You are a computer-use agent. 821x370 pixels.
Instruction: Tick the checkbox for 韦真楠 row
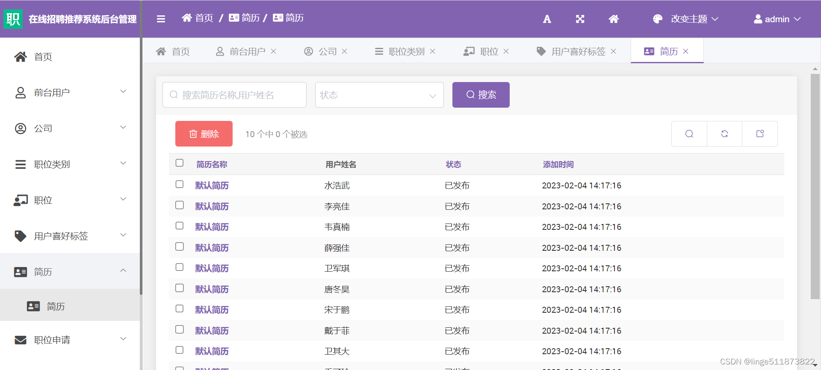[180, 226]
